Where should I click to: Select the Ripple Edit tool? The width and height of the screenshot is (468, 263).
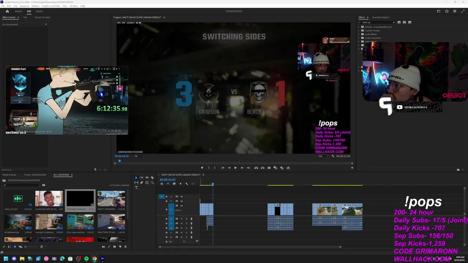(147, 178)
